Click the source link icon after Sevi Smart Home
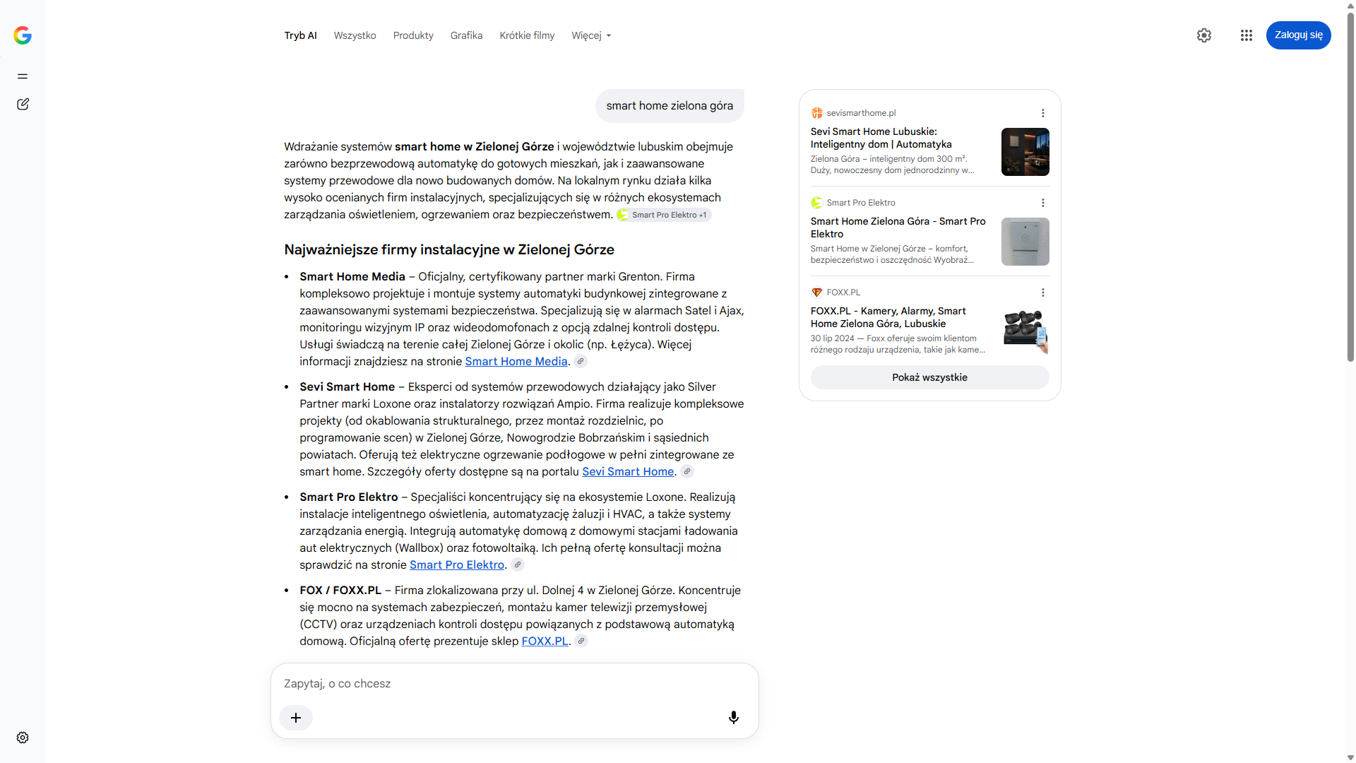The height and width of the screenshot is (763, 1356). pos(687,472)
